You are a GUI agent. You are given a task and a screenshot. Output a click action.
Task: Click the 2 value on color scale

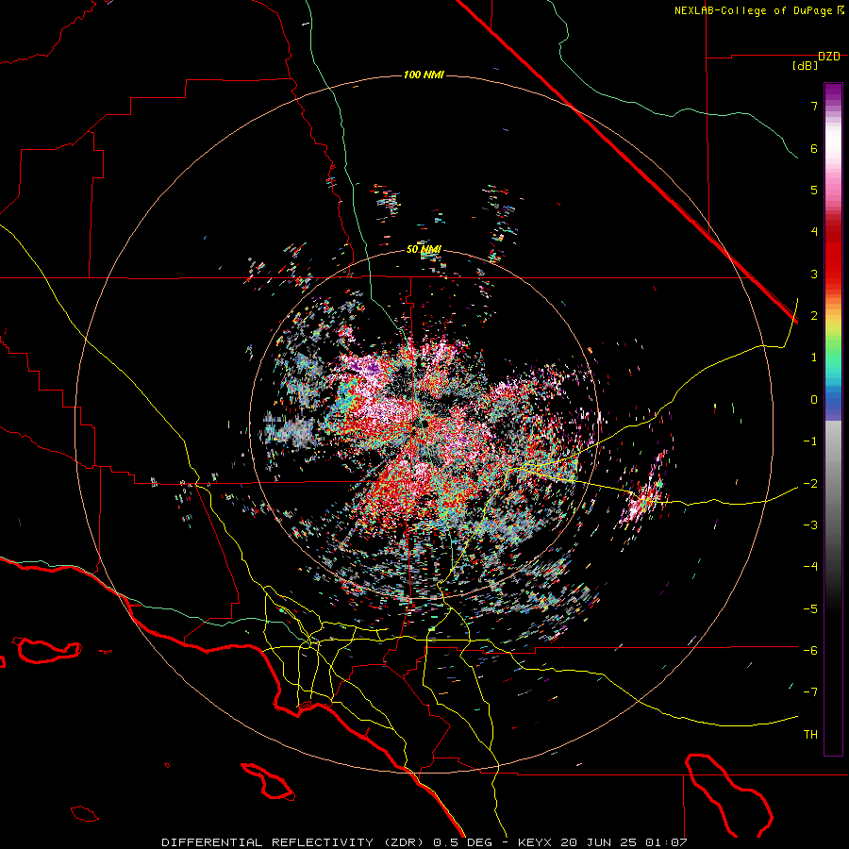coord(814,316)
